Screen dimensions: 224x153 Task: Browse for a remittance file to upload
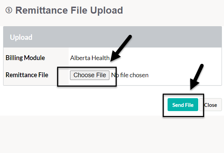tap(90, 75)
